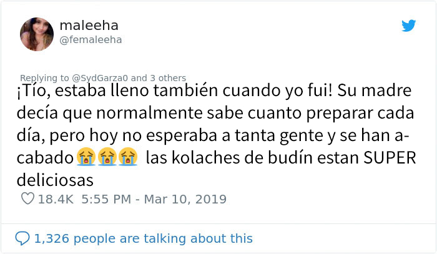Click the last crying emoji
The image size is (437, 254).
(x=127, y=159)
